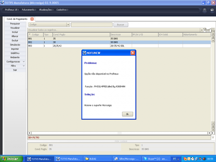Image resolution: width=216 pixels, height=162 pixels.
Task: Click the page-down double arrow in grid
Action: tap(213, 126)
